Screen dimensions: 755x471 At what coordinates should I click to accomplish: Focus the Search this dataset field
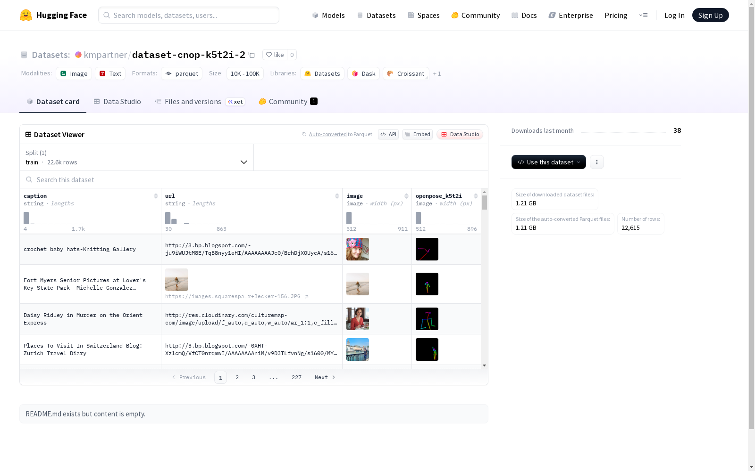point(254,179)
